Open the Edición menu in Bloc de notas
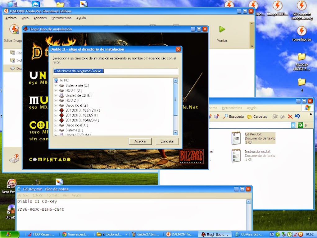Screen dimensions: 317x238 (38, 195)
